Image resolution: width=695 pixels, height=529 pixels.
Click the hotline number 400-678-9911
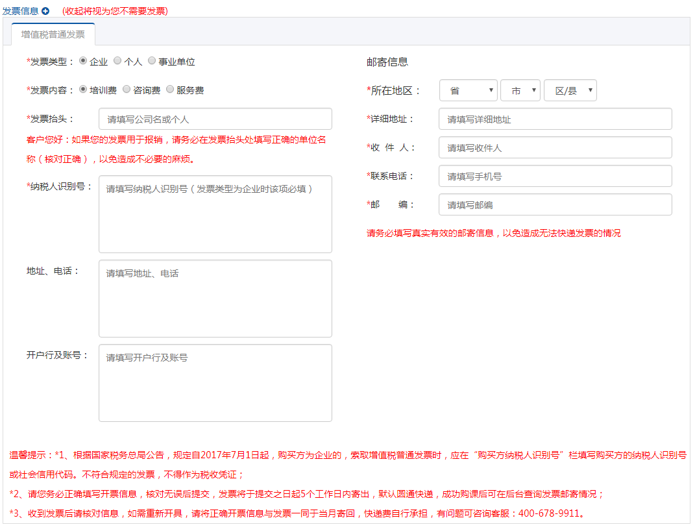click(x=549, y=513)
